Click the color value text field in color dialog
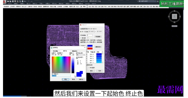188x98 pixels. 61,76
